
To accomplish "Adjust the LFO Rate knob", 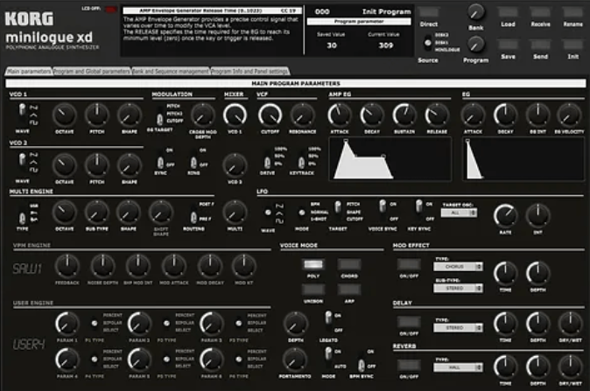I will point(505,216).
